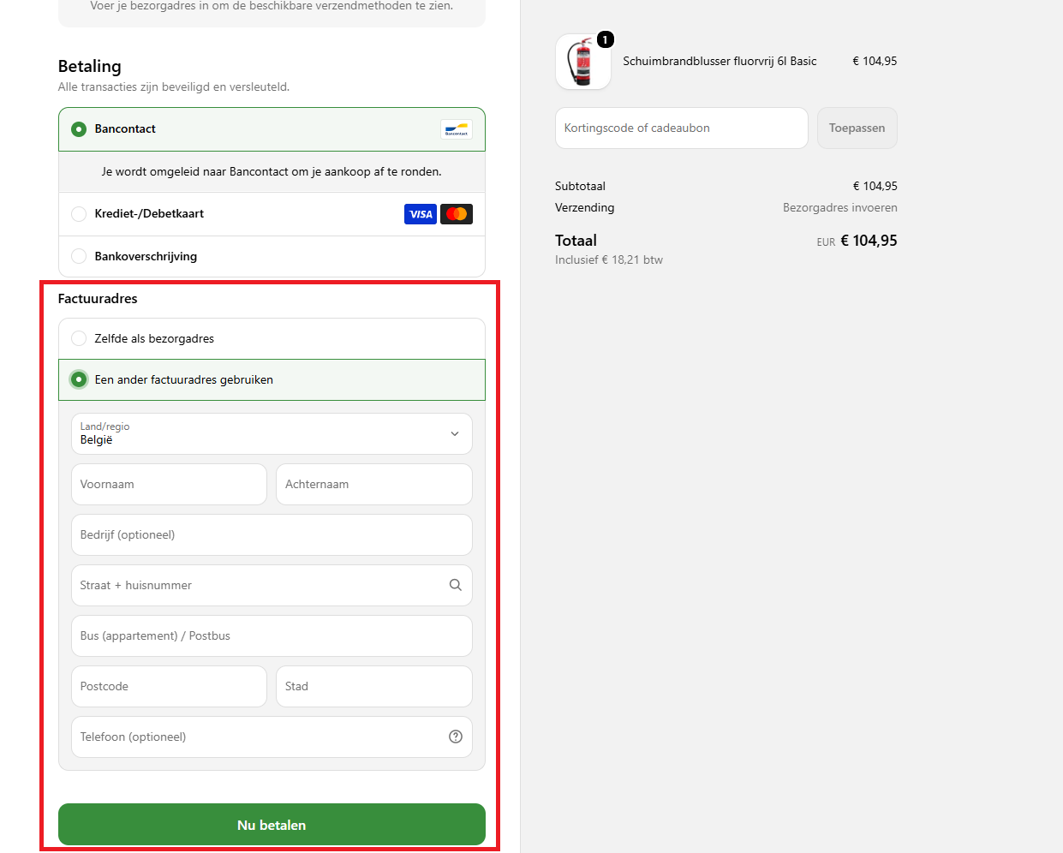
Task: Click the Bancontact logo icon
Action: tap(456, 129)
